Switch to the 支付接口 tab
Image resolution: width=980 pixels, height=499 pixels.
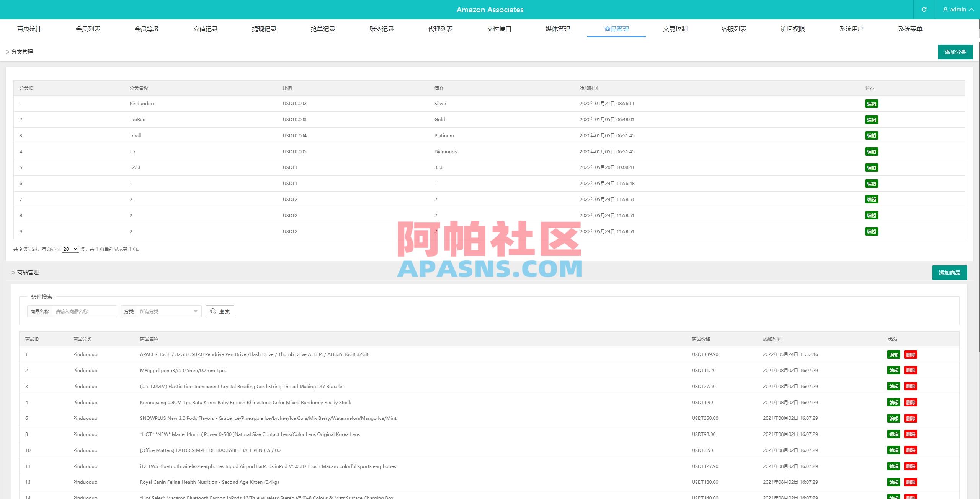point(498,29)
